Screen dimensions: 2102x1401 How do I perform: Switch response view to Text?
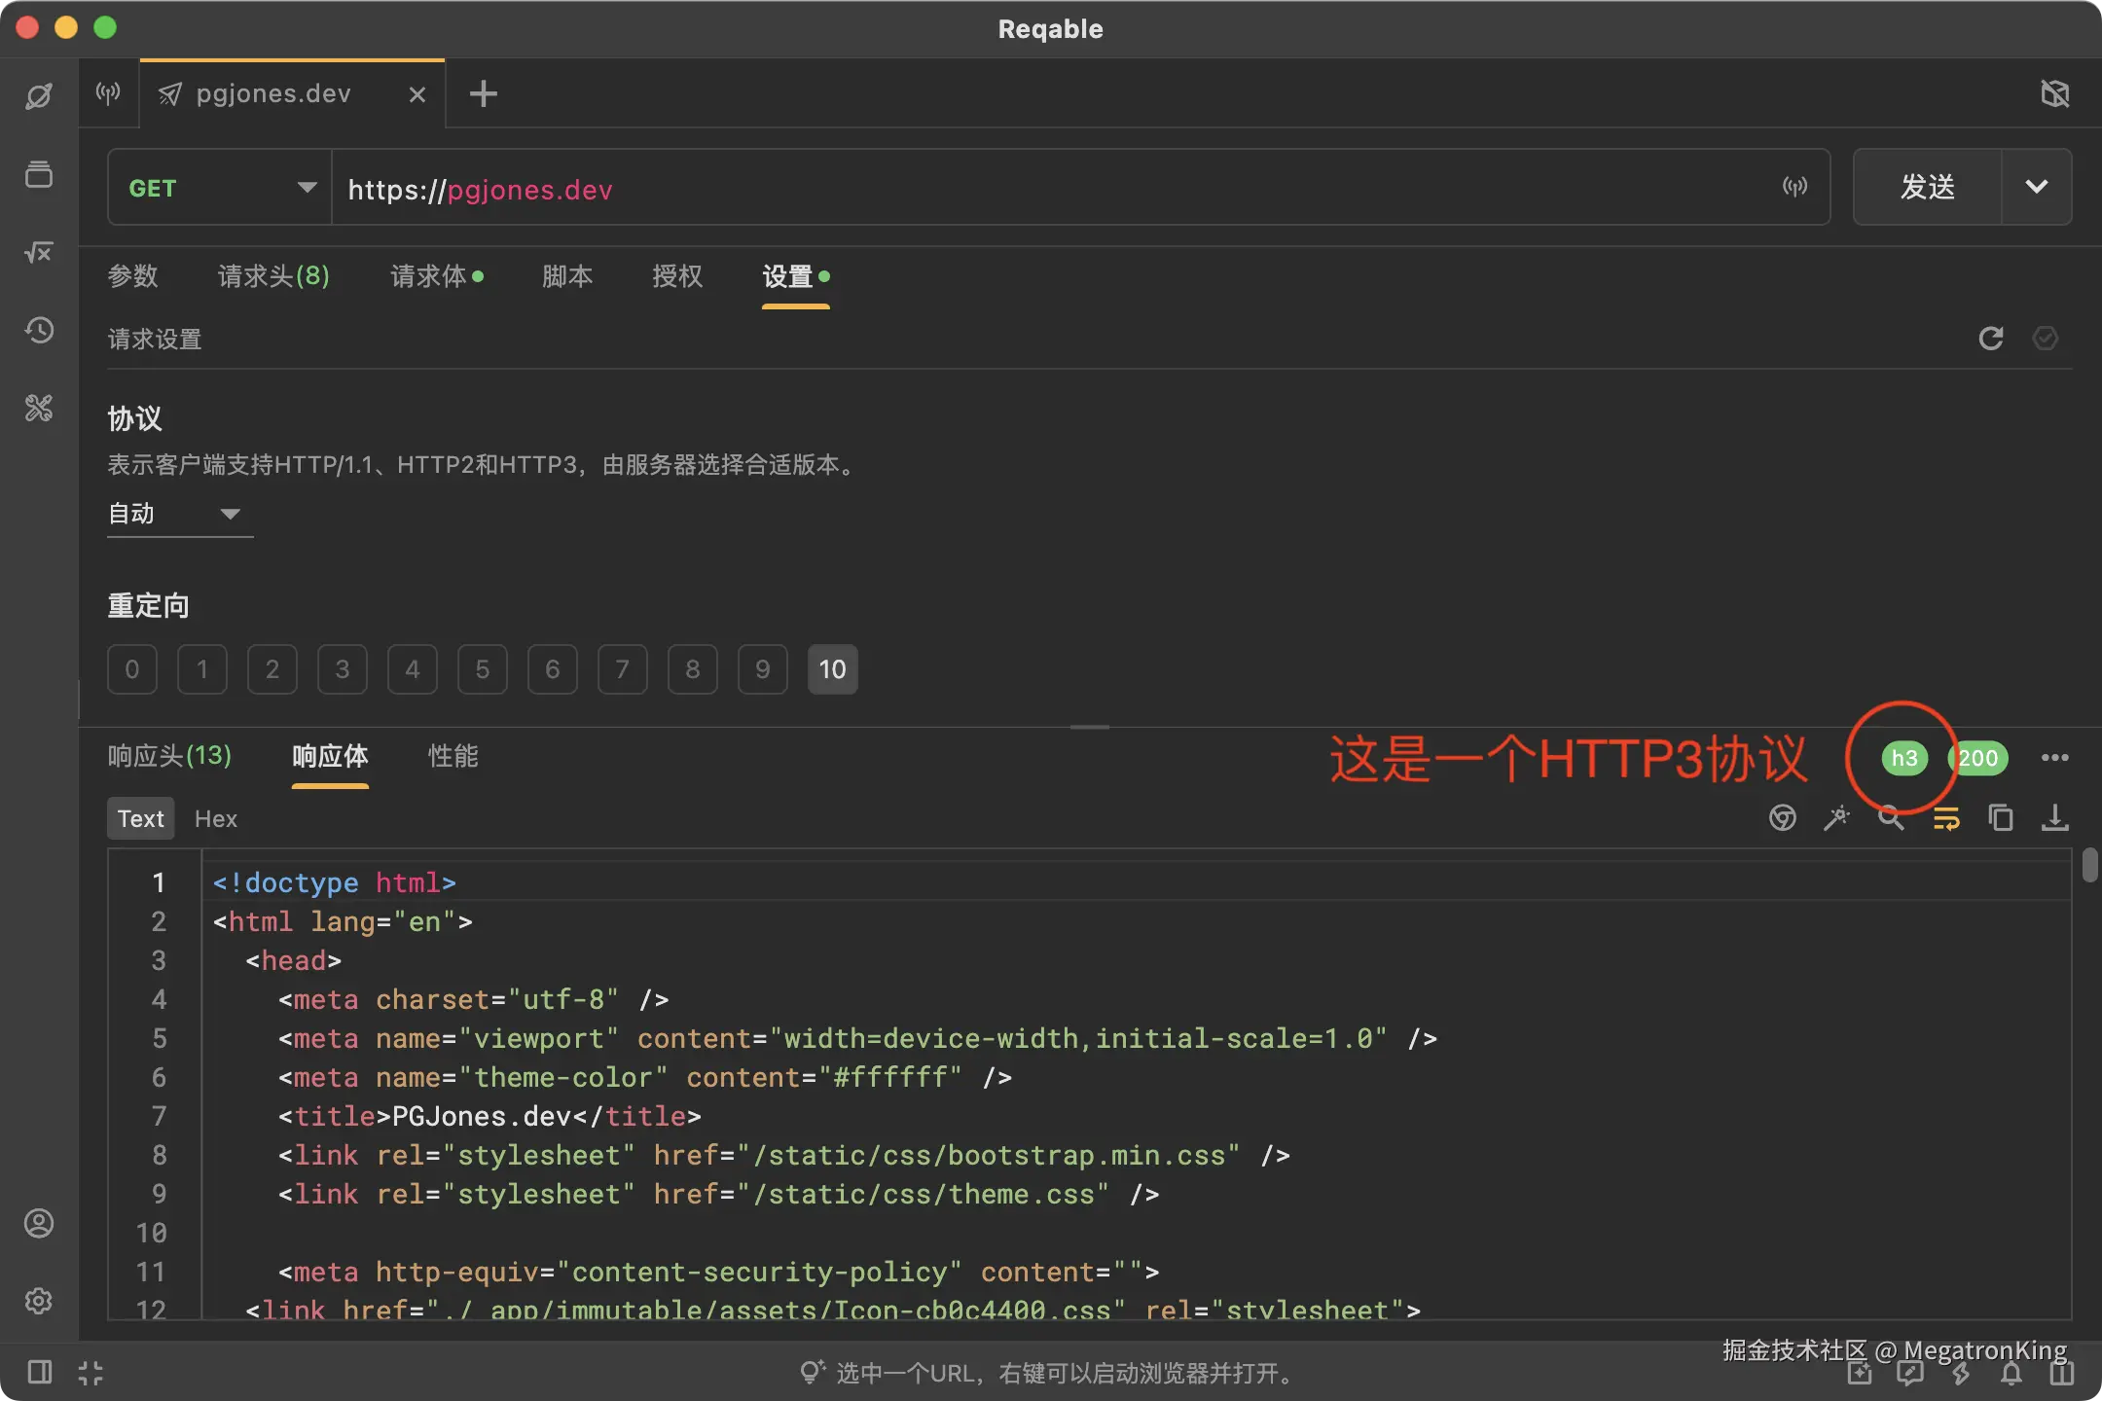[x=141, y=818]
